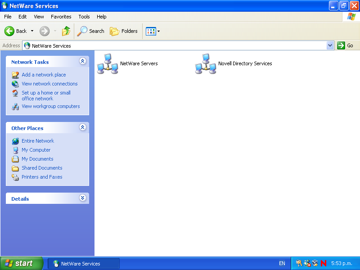
Task: Click the title bar penguin icon
Action: (4, 6)
